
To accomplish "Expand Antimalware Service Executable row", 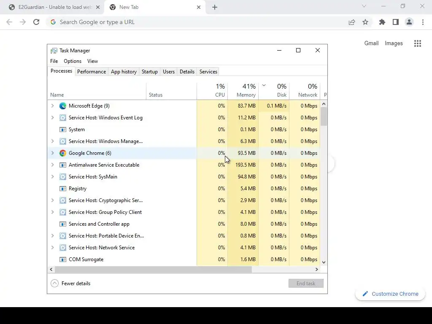I will [53, 165].
